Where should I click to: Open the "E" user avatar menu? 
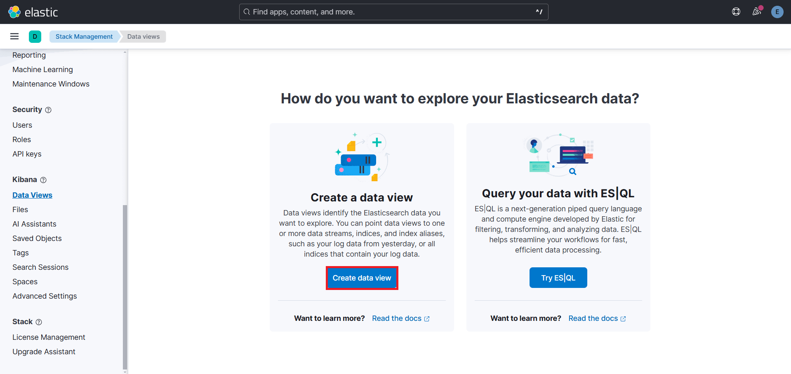pos(777,12)
